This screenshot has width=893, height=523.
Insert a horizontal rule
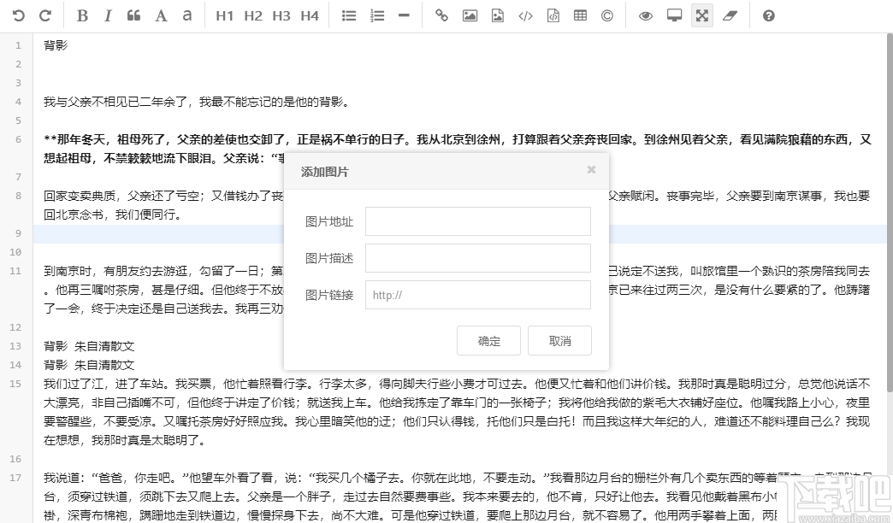point(403,15)
